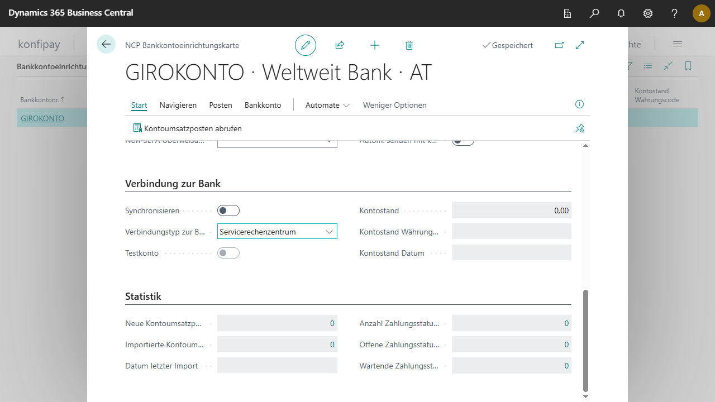715x402 pixels.
Task: Click the card's vertical scrollbar thumb
Action: (x=585, y=341)
